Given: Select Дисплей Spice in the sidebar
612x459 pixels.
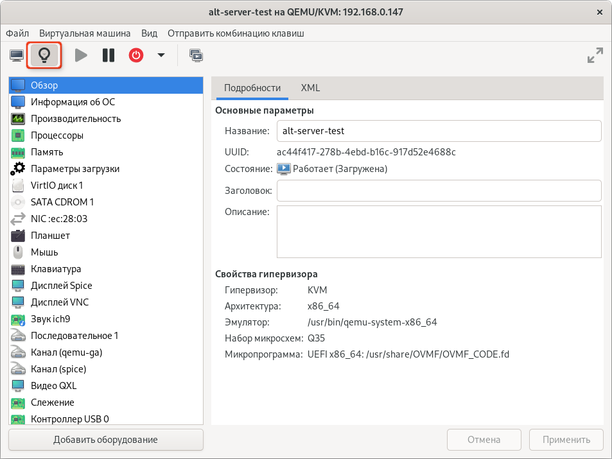Looking at the screenshot, I should coord(61,286).
